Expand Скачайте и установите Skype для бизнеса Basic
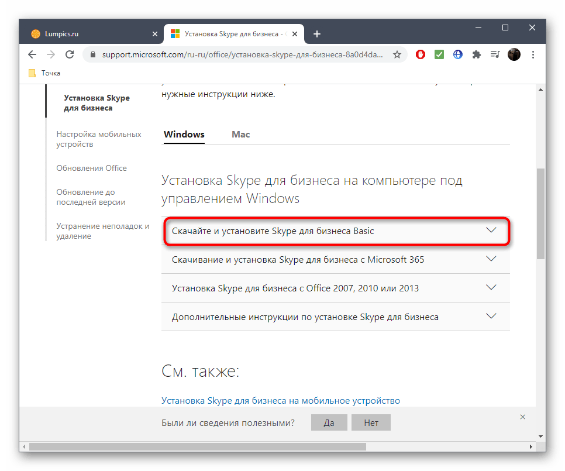The image size is (565, 471). pyautogui.click(x=336, y=231)
